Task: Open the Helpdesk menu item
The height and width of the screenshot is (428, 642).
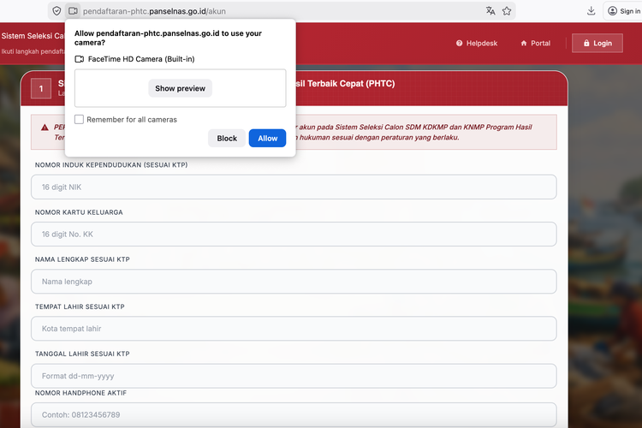Action: click(x=477, y=44)
